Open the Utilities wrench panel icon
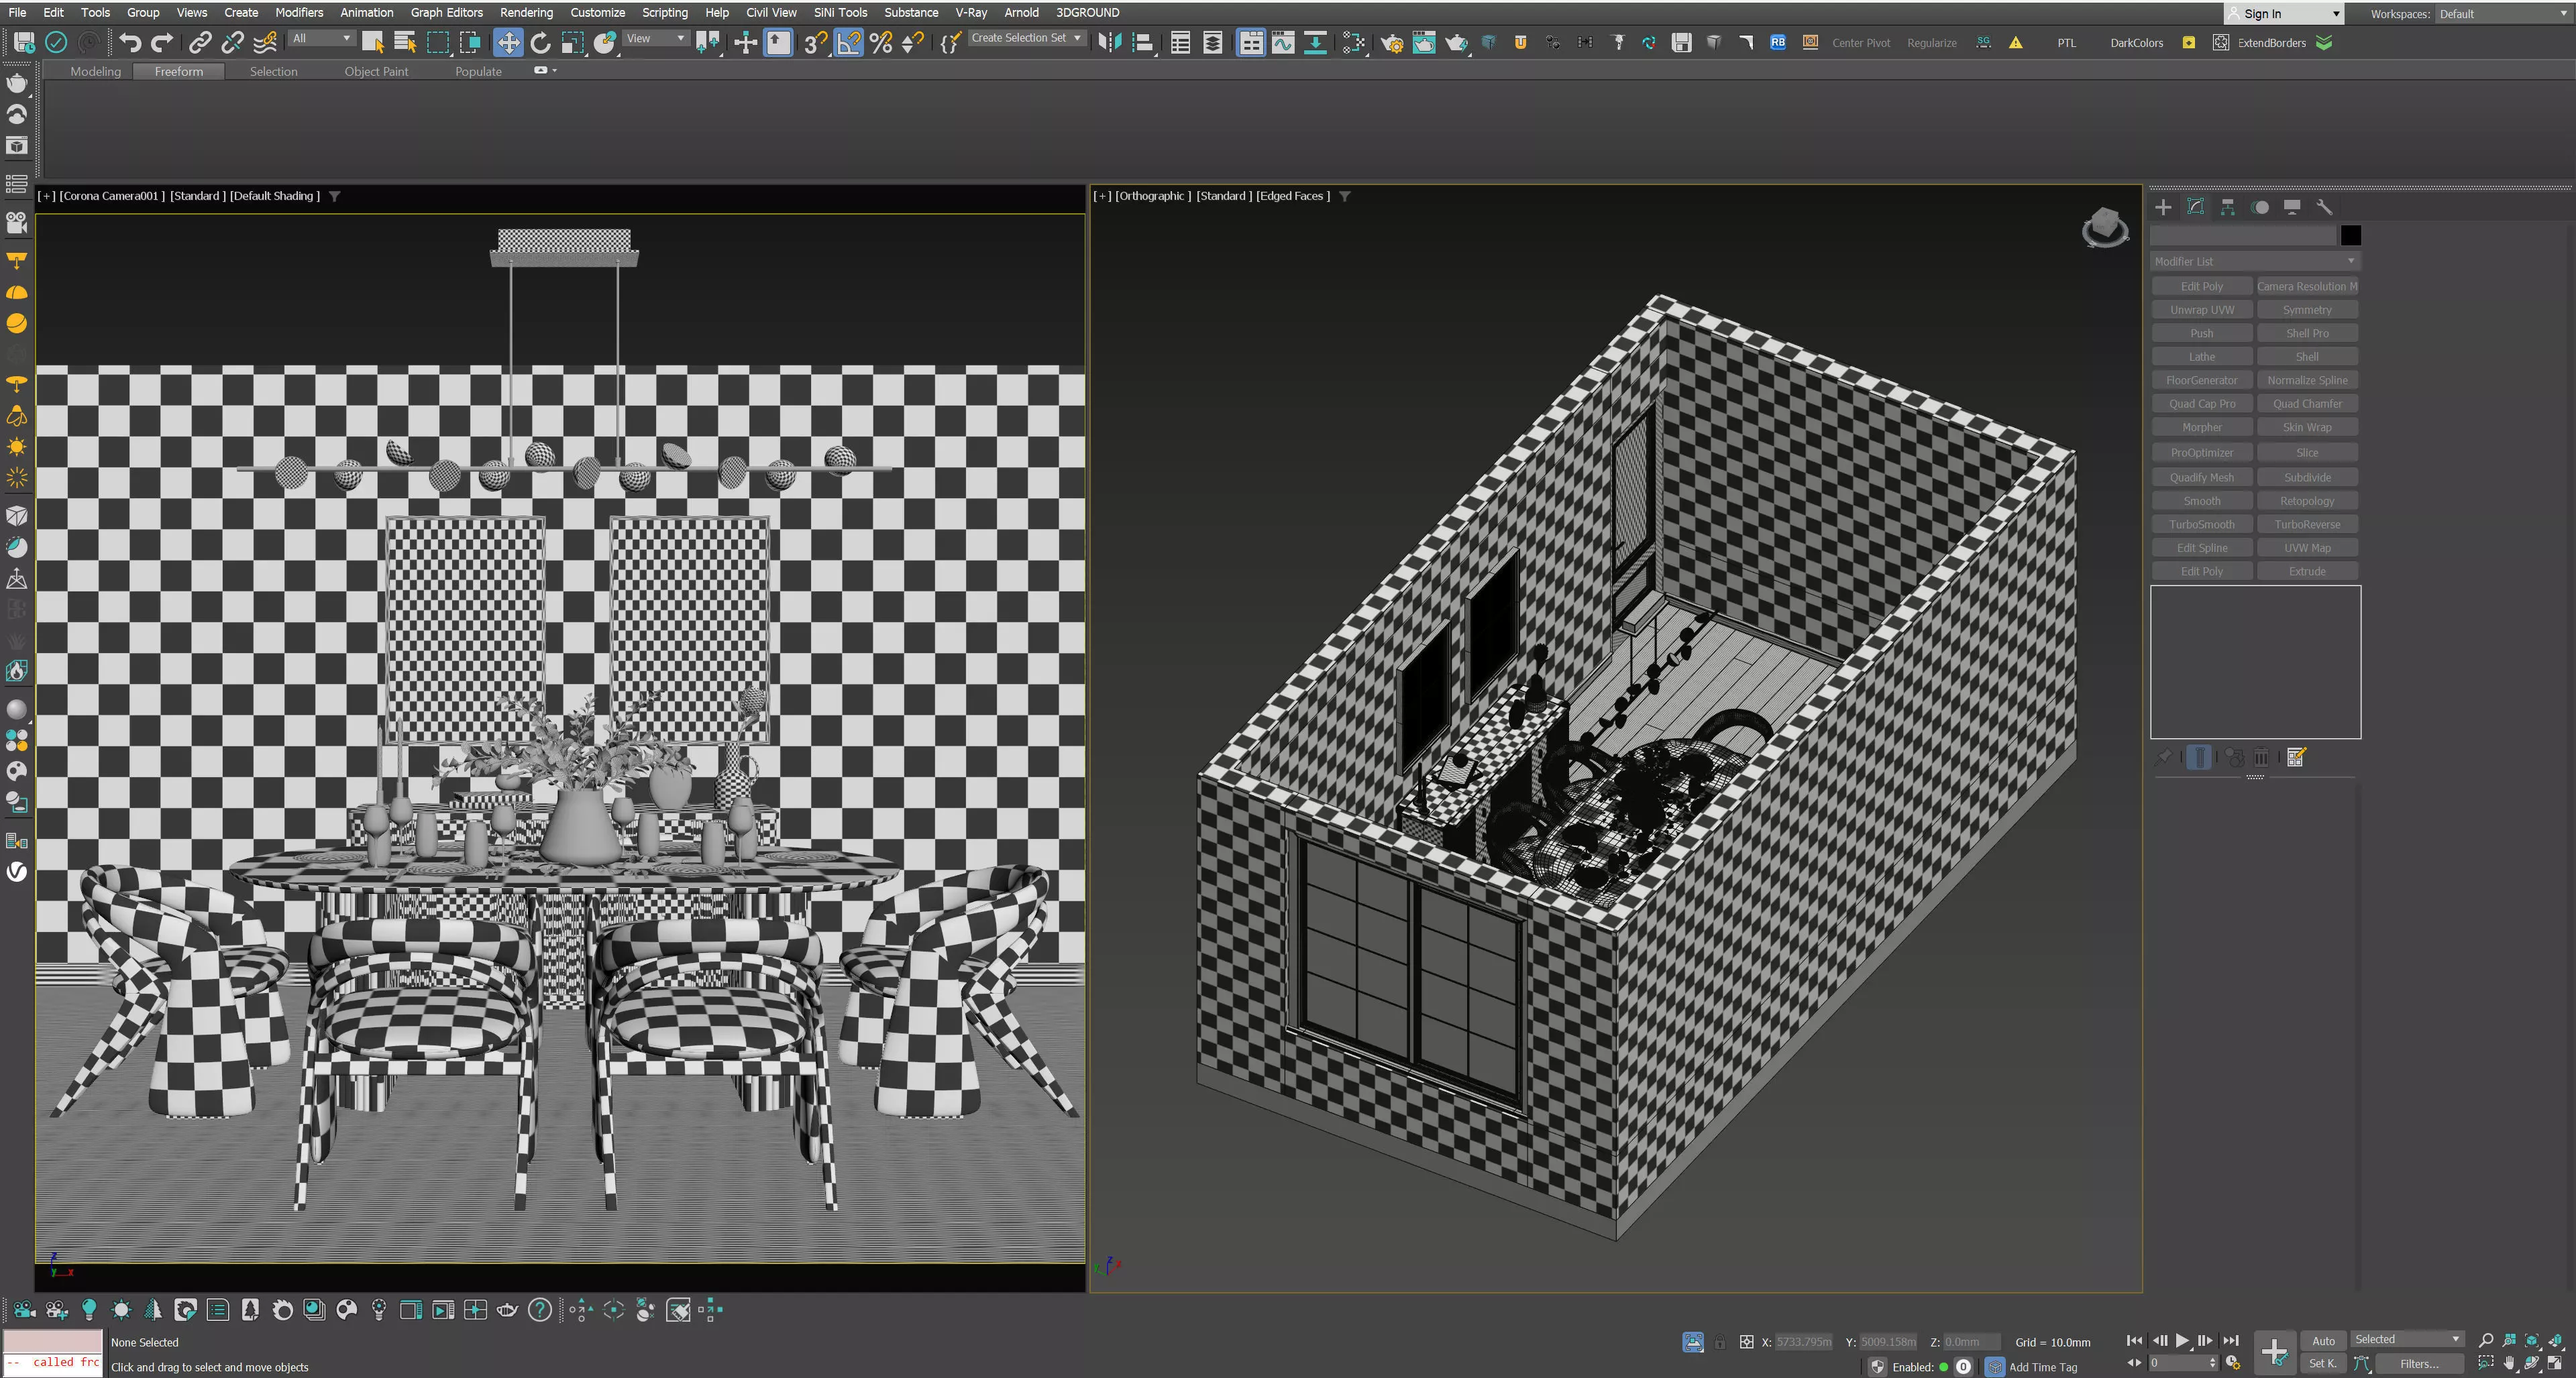The height and width of the screenshot is (1378, 2576). click(x=2323, y=207)
